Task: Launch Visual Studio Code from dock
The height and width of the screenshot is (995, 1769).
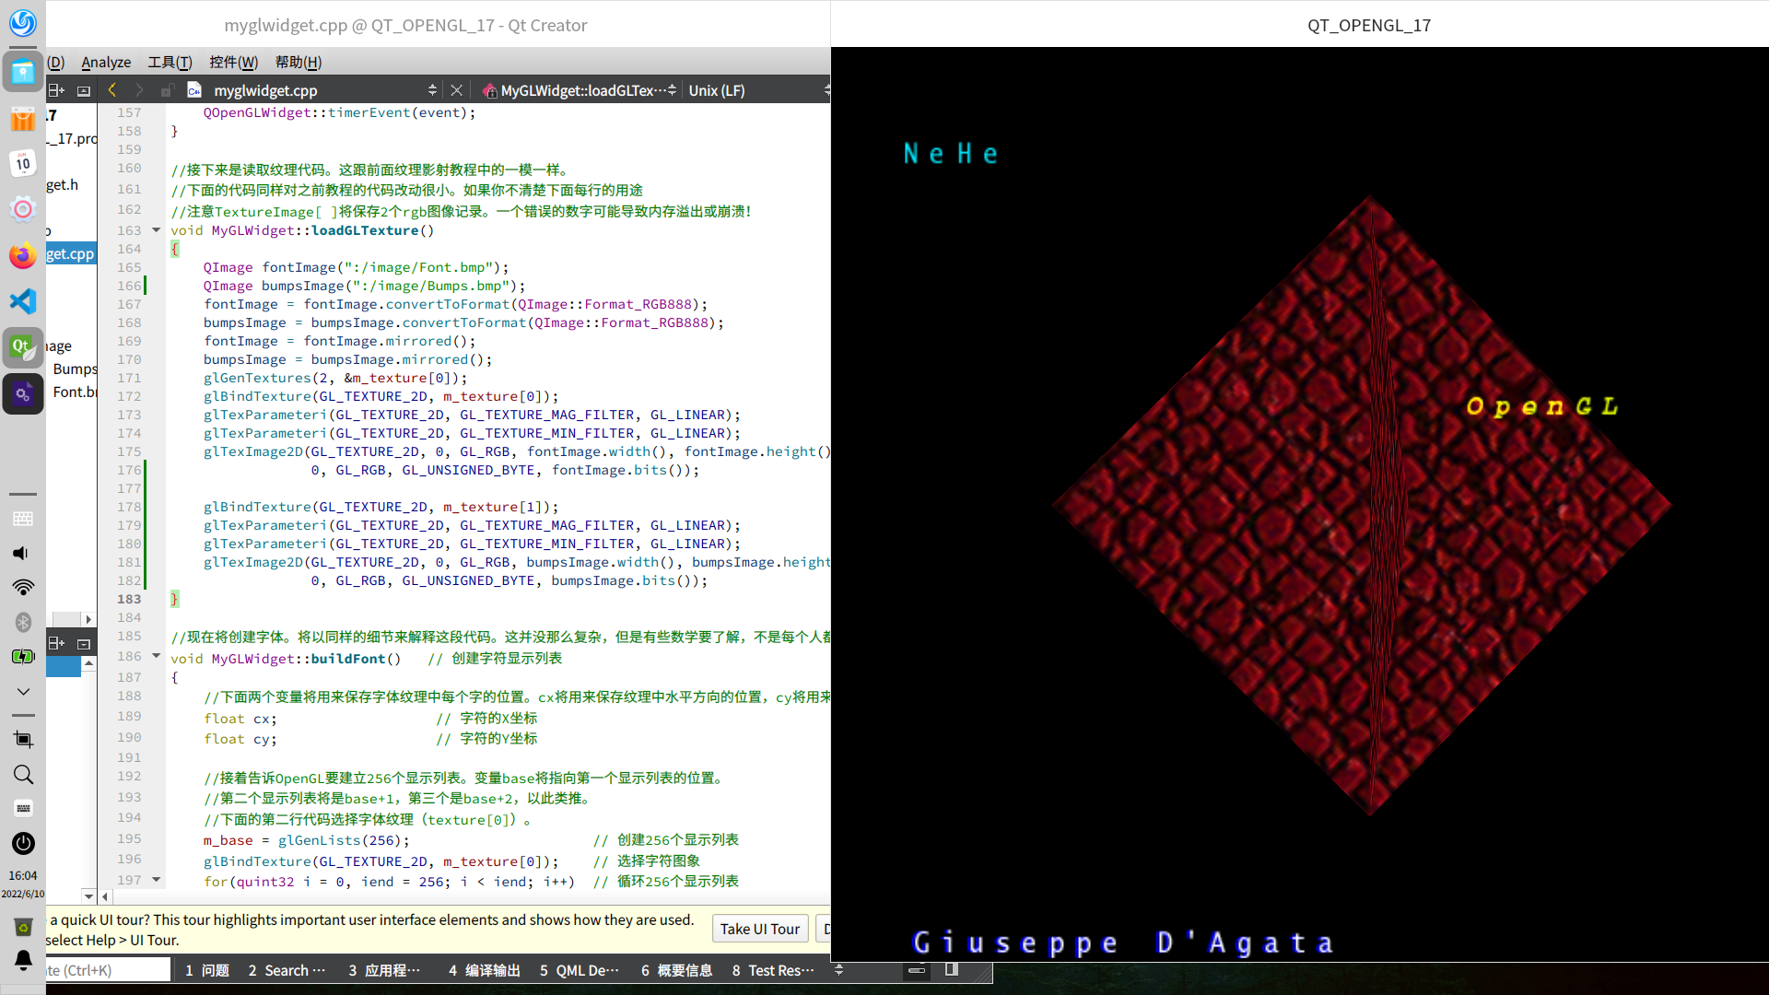Action: 23,301
